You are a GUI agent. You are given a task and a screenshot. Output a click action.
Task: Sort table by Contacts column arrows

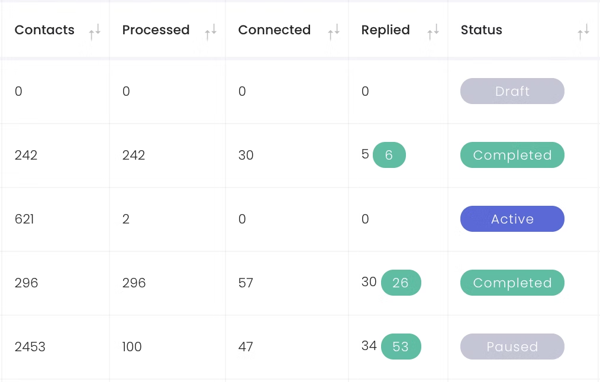[x=95, y=33]
